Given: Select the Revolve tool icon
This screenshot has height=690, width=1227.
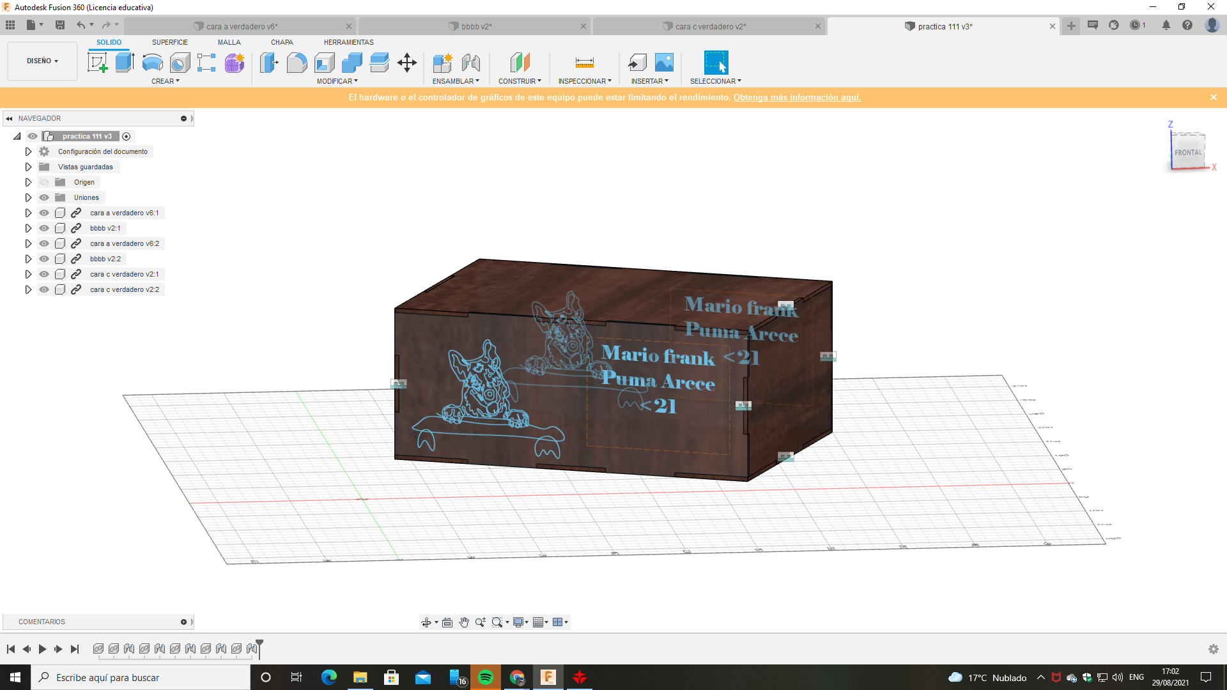Looking at the screenshot, I should (152, 63).
